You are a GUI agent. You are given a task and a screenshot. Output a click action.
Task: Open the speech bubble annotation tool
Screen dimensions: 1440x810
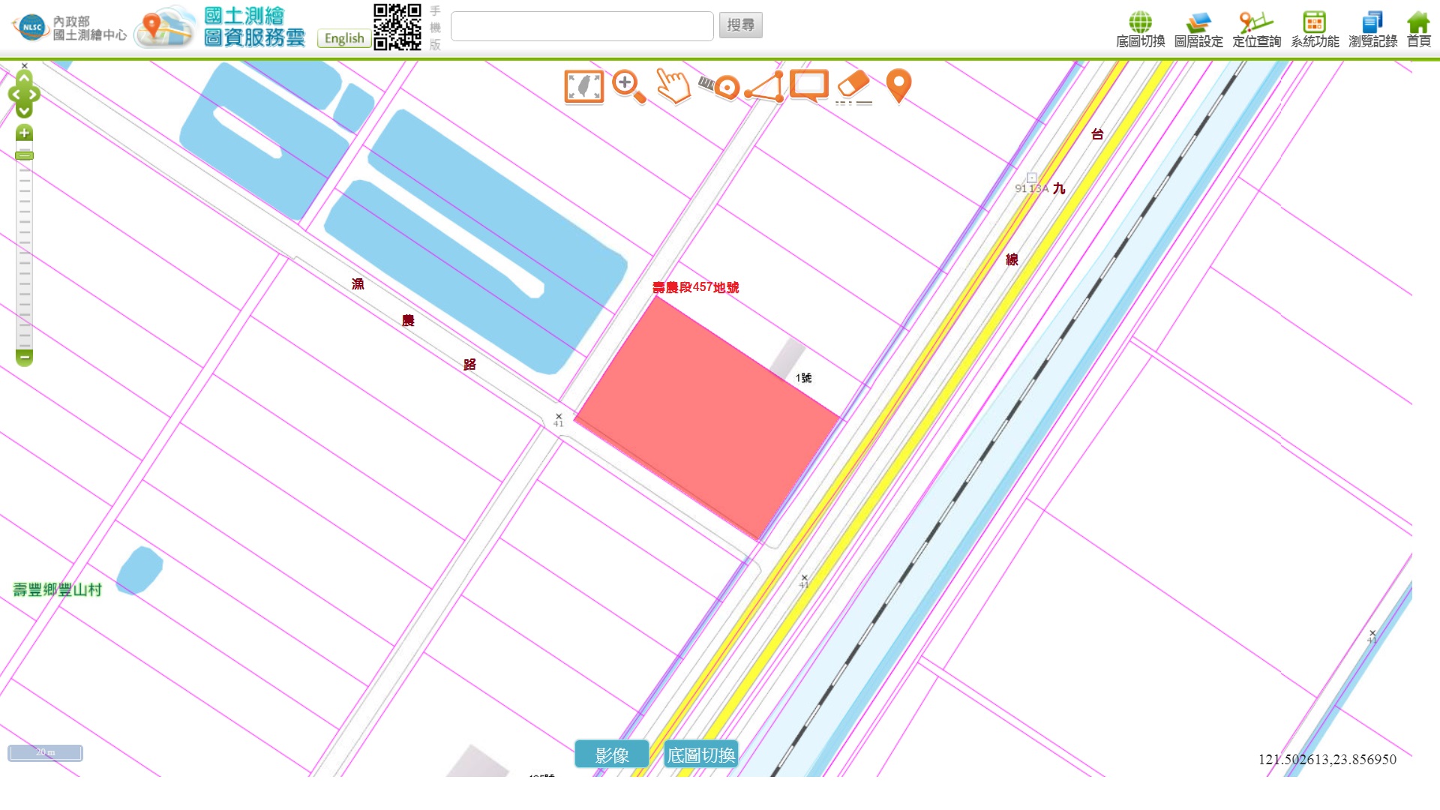tap(808, 86)
